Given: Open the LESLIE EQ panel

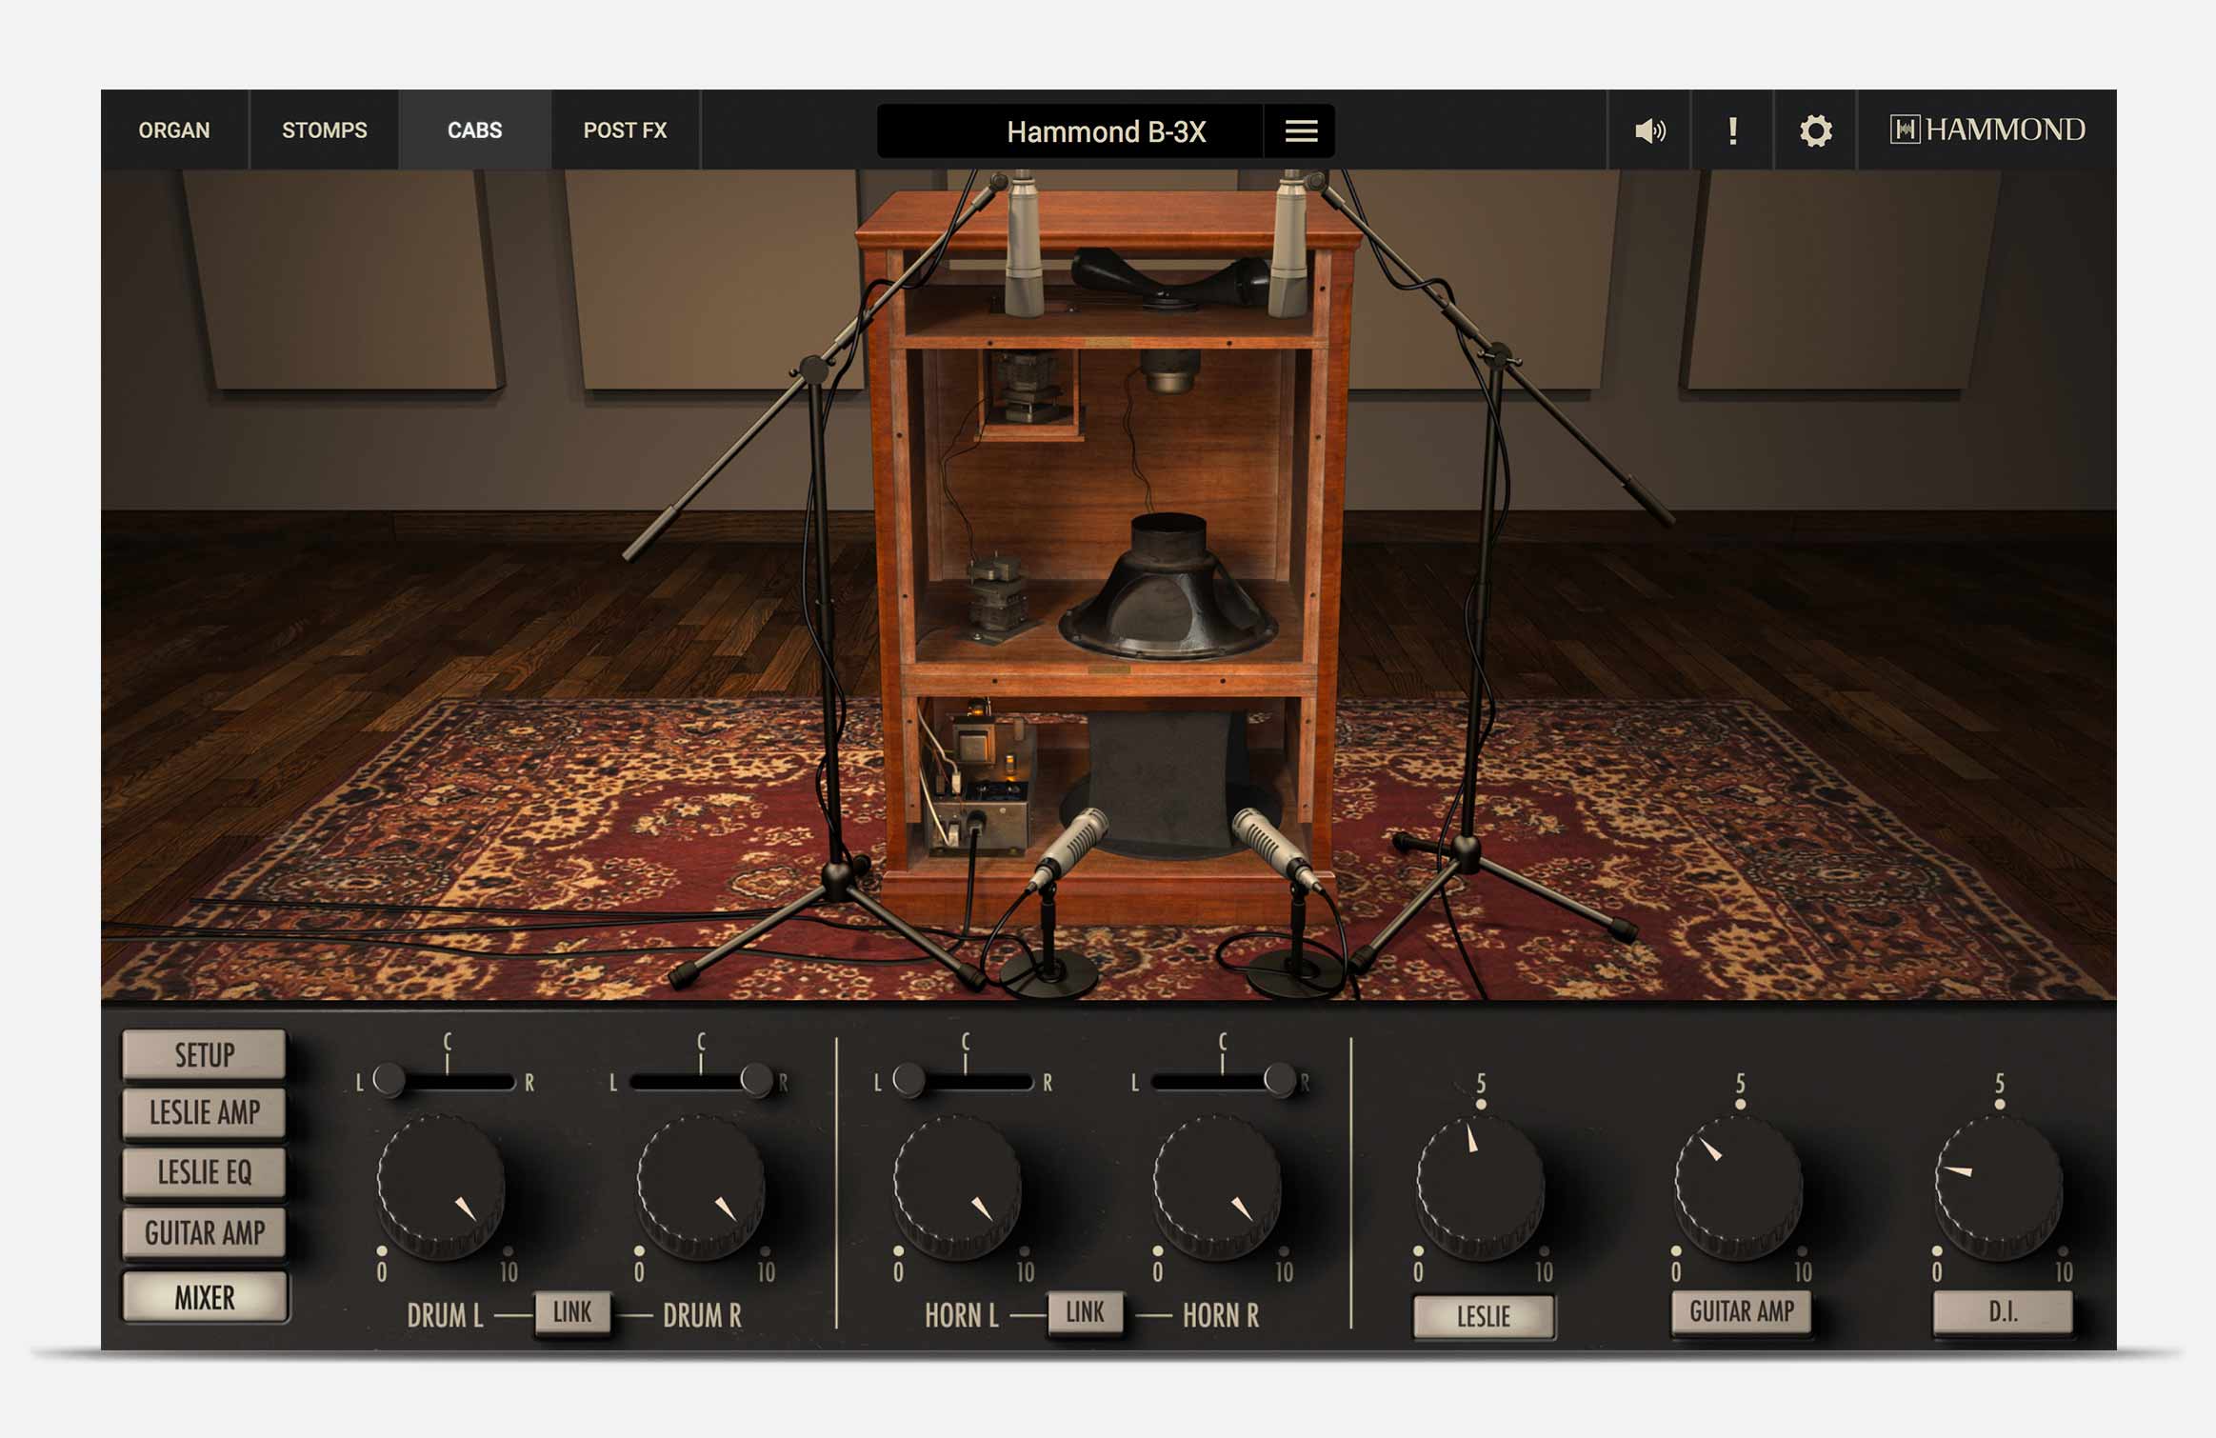Looking at the screenshot, I should (204, 1172).
